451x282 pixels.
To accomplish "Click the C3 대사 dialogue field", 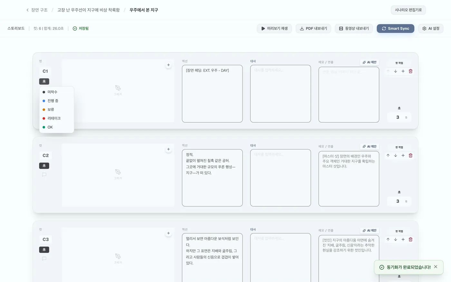I will [281, 258].
